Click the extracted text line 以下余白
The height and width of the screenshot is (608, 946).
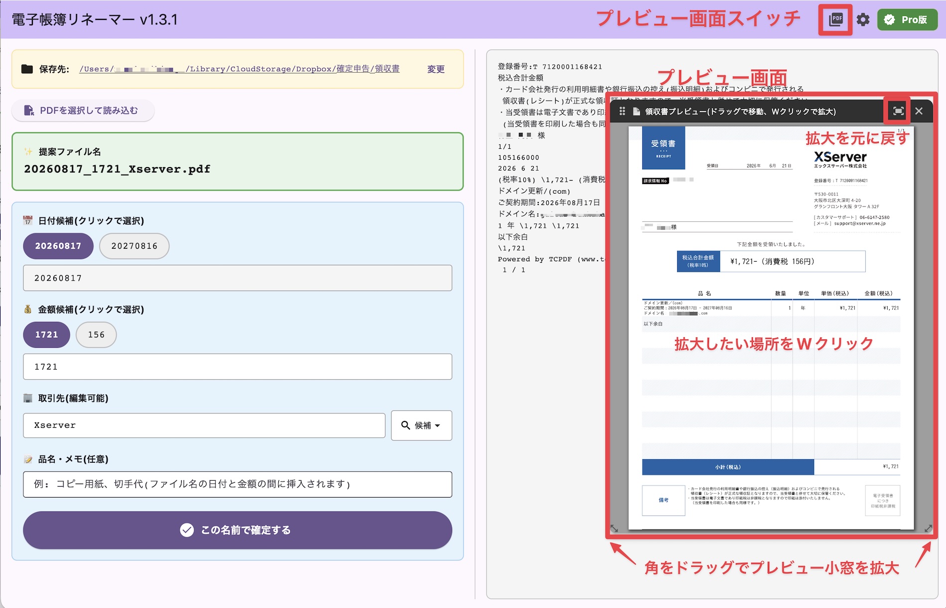513,237
